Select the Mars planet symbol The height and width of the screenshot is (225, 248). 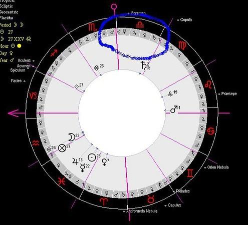pos(174,109)
